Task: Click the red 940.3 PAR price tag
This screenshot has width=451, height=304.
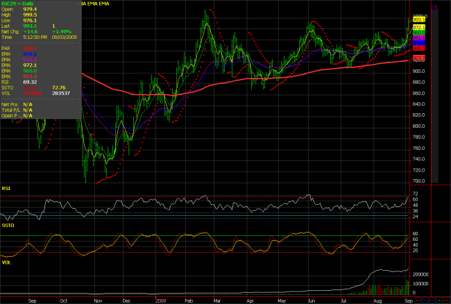Action: [x=419, y=49]
